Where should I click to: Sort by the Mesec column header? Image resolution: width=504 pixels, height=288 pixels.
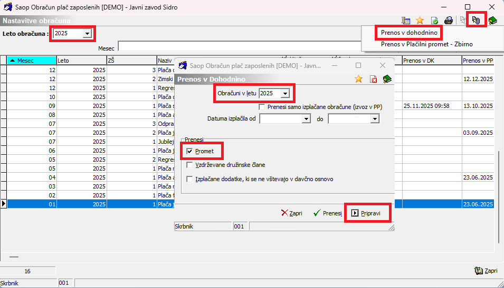pyautogui.click(x=32, y=61)
